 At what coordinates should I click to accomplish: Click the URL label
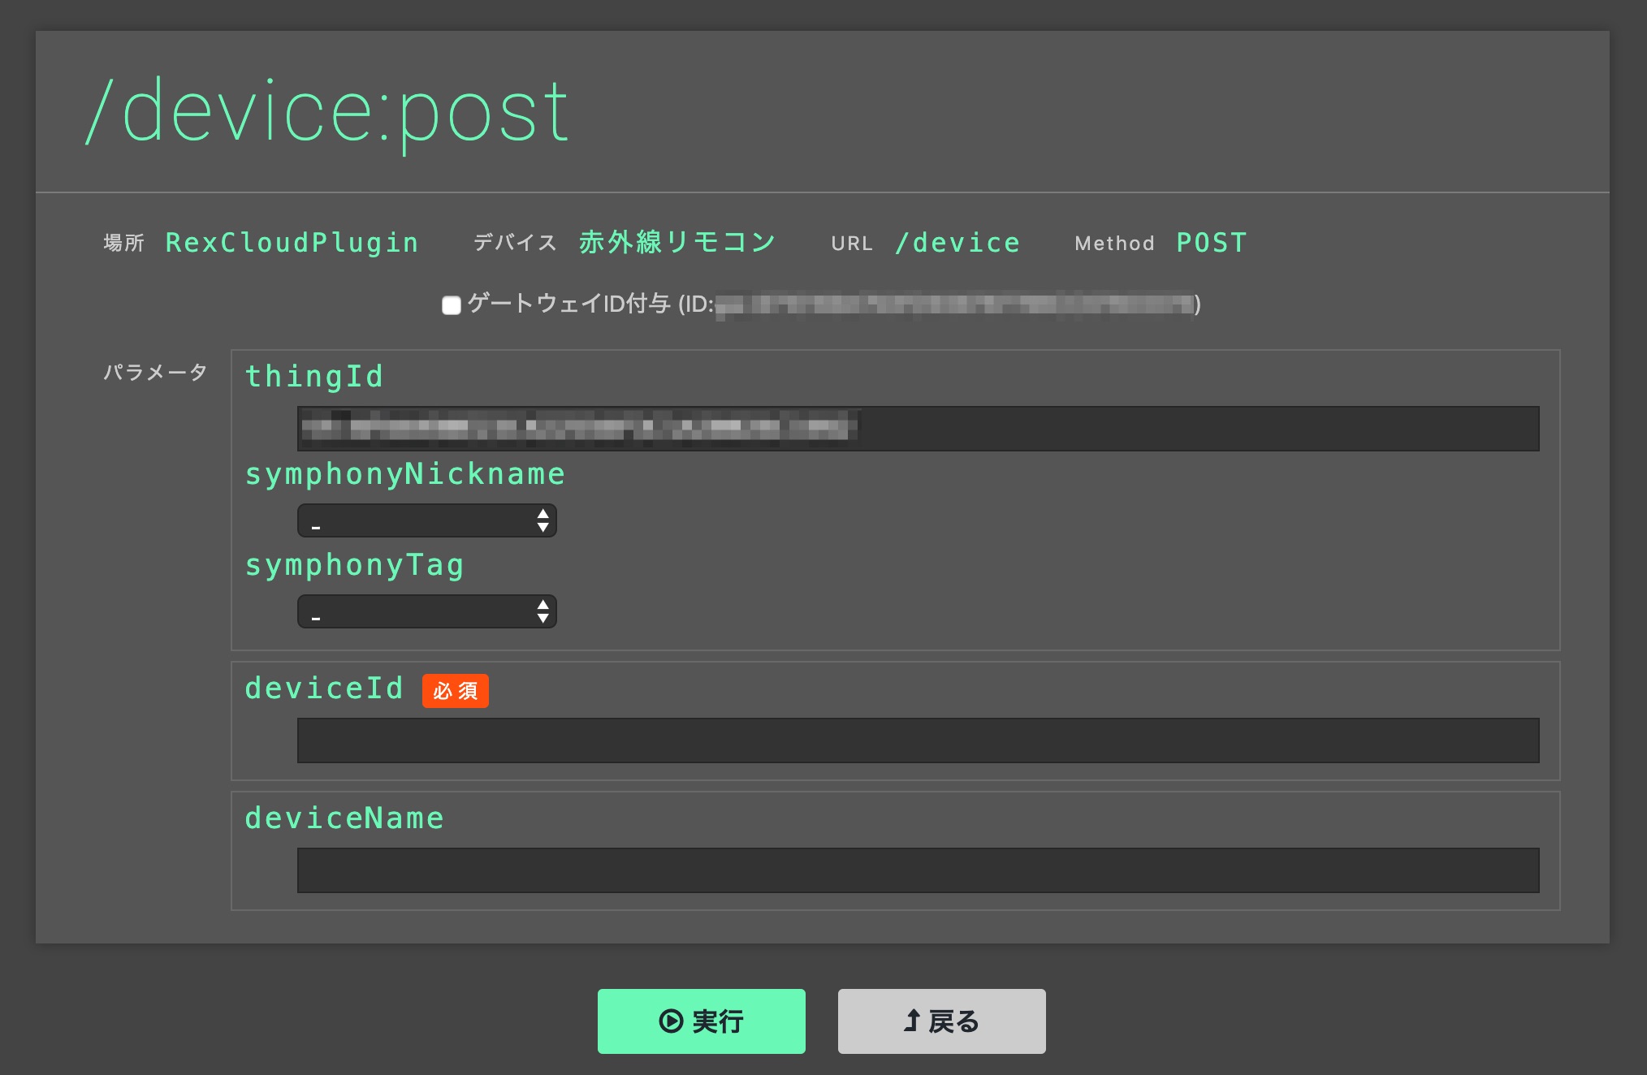(852, 244)
